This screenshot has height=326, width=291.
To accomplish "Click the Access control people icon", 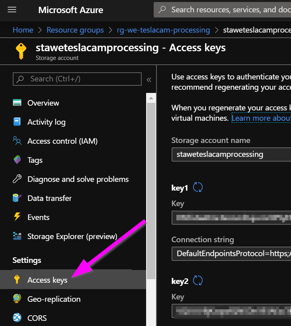I will click(x=17, y=141).
